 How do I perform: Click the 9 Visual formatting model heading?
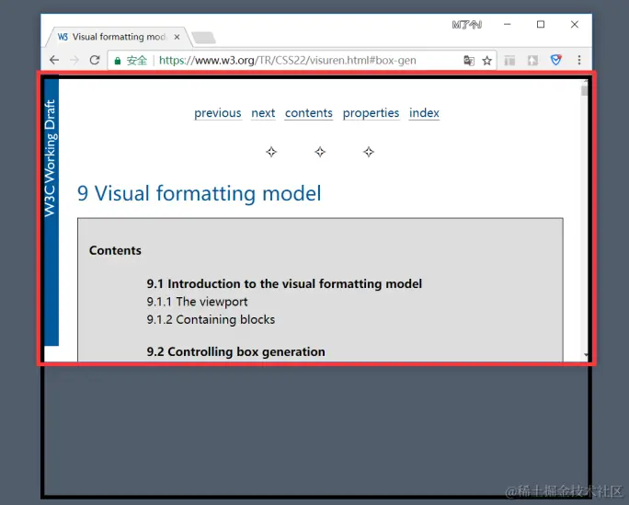pyautogui.click(x=199, y=193)
